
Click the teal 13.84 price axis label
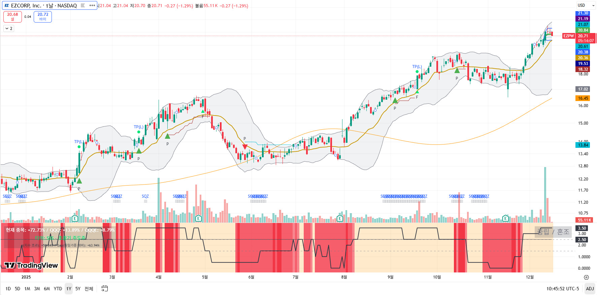tap(583, 145)
